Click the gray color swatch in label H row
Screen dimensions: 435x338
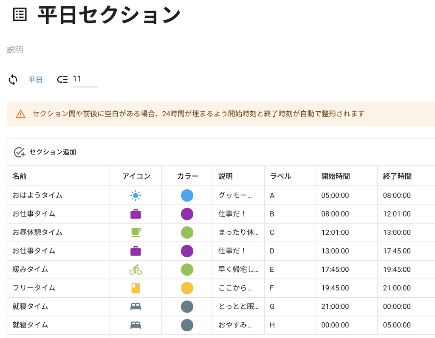tap(187, 325)
